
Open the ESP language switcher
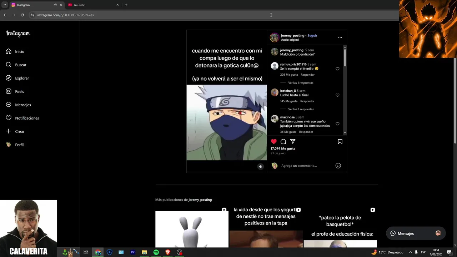pos(423,252)
